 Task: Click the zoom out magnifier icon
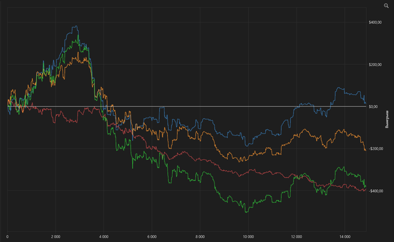tap(386, 5)
